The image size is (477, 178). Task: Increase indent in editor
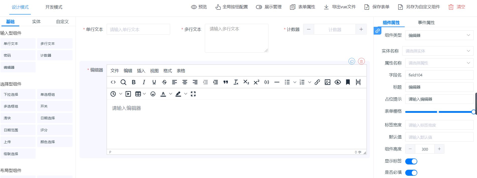click(x=216, y=82)
